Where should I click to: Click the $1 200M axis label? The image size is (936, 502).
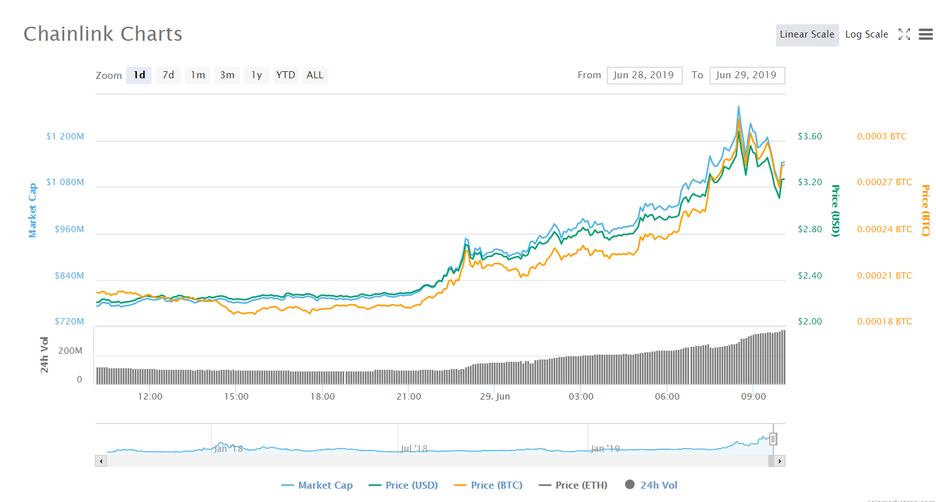65,136
